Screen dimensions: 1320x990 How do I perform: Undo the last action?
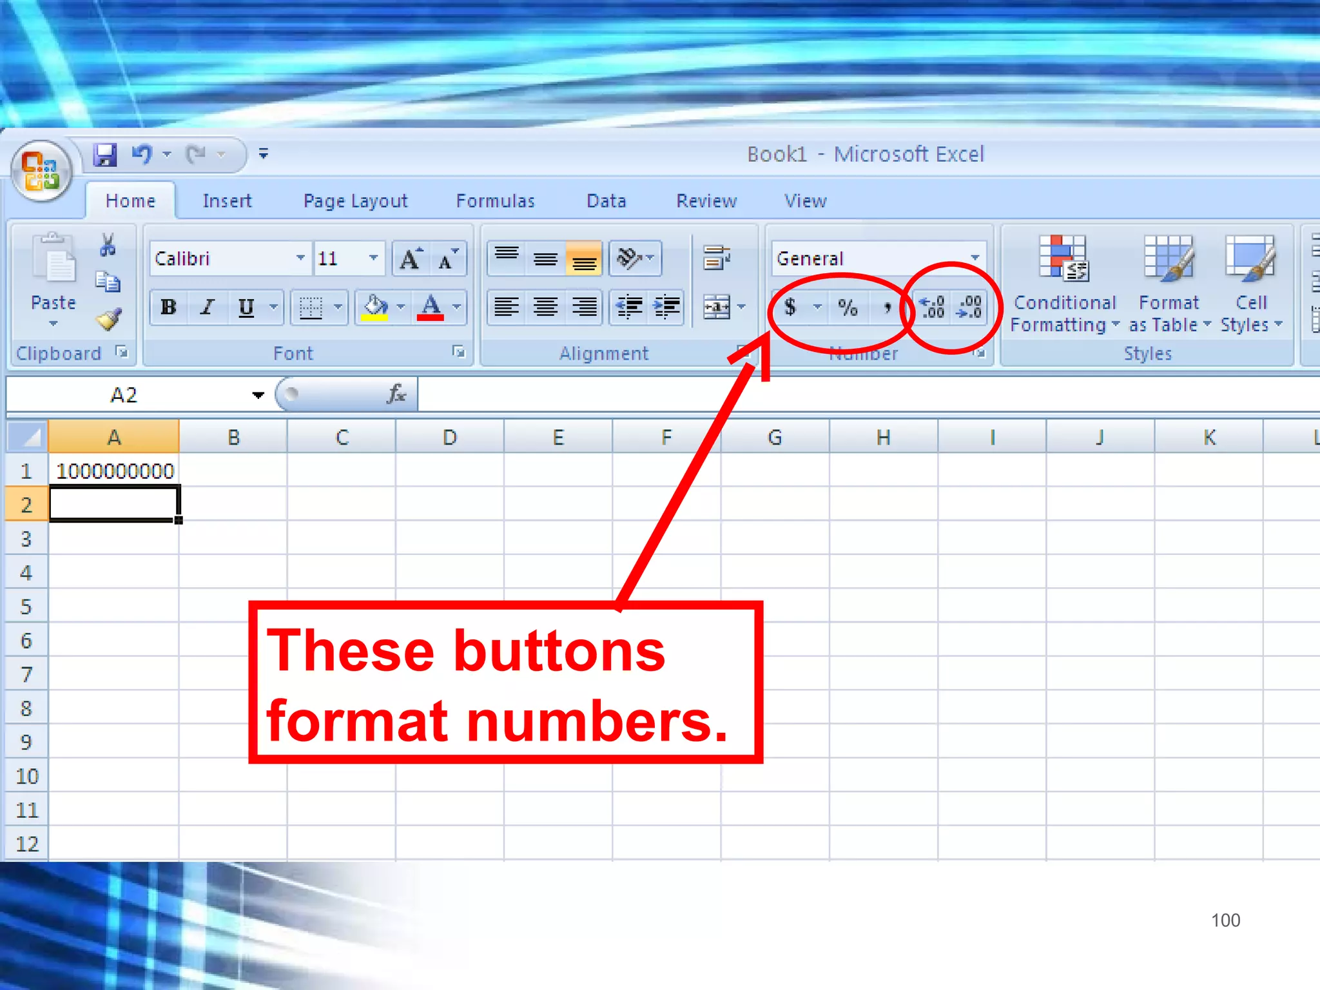pyautogui.click(x=142, y=155)
